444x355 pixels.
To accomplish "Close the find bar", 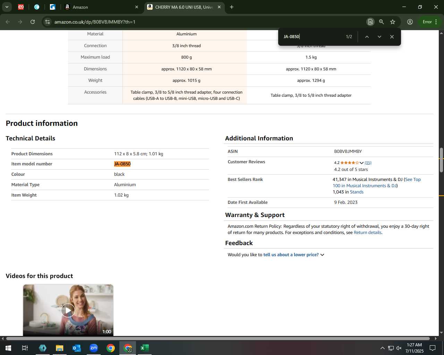I will point(392,37).
